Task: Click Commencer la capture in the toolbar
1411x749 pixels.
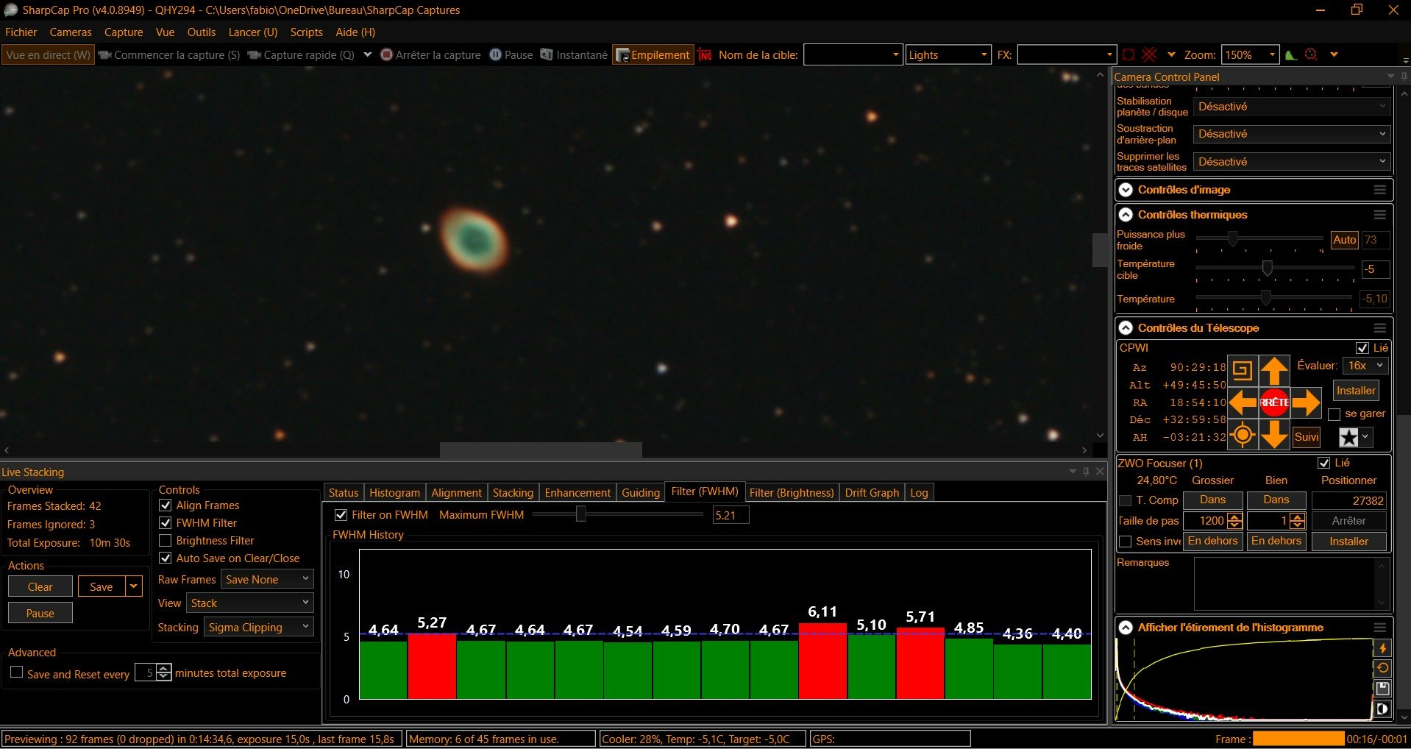Action: pyautogui.click(x=169, y=55)
